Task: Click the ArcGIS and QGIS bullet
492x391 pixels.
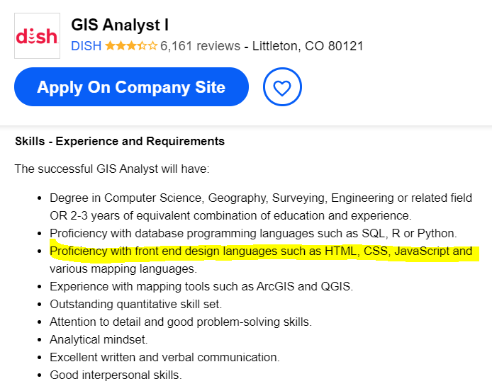Action: tap(201, 287)
